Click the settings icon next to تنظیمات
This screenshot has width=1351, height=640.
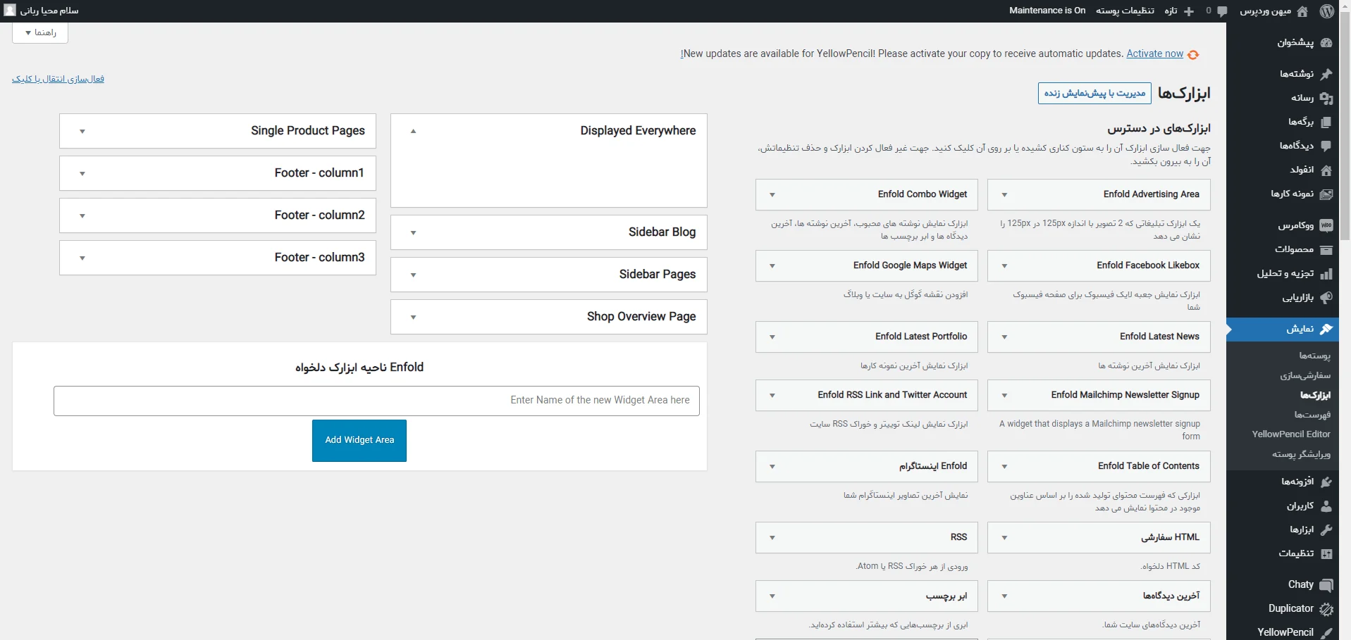click(x=1326, y=553)
